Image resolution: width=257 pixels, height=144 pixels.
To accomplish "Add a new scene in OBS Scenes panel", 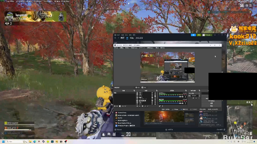I will point(115,106).
